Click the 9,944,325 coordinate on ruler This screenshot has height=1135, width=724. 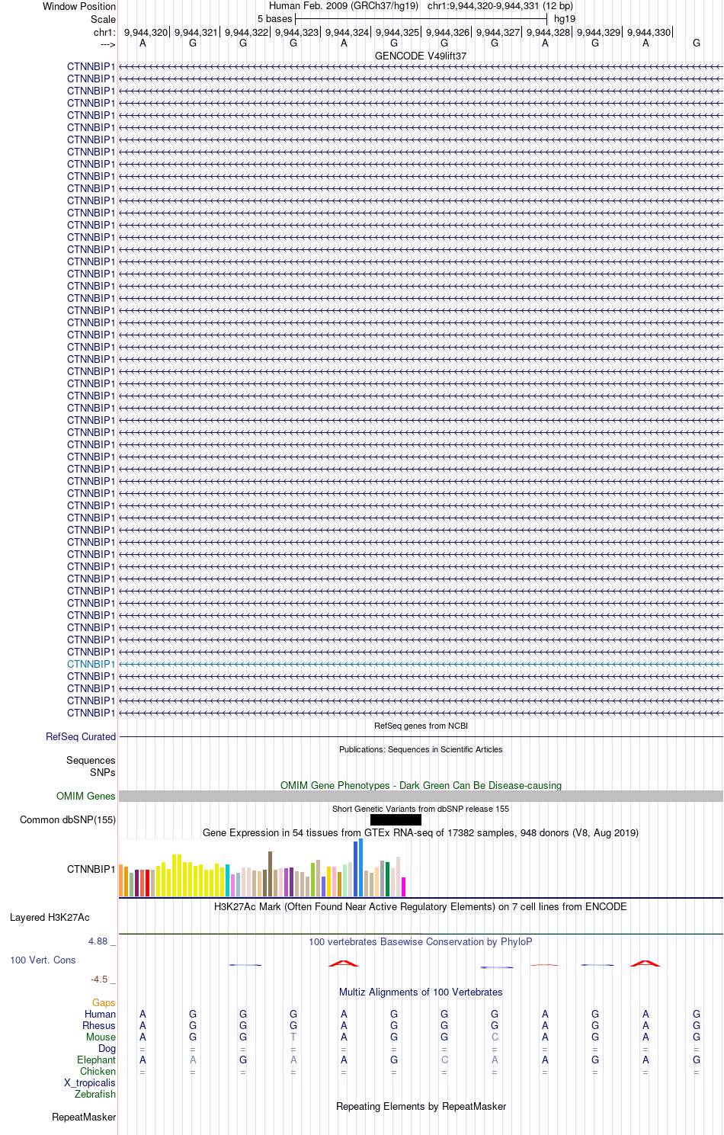click(x=397, y=32)
